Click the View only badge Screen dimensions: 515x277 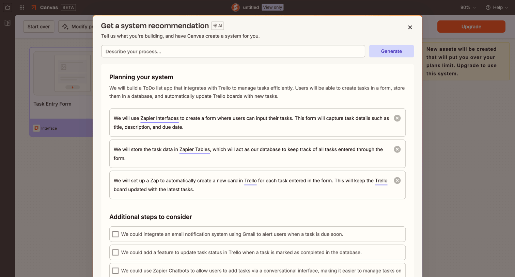pyautogui.click(x=272, y=7)
